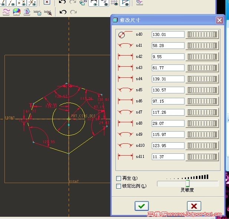Click the thumbwheel for sd11
The width and height of the screenshot is (229, 219).
coord(202,157)
